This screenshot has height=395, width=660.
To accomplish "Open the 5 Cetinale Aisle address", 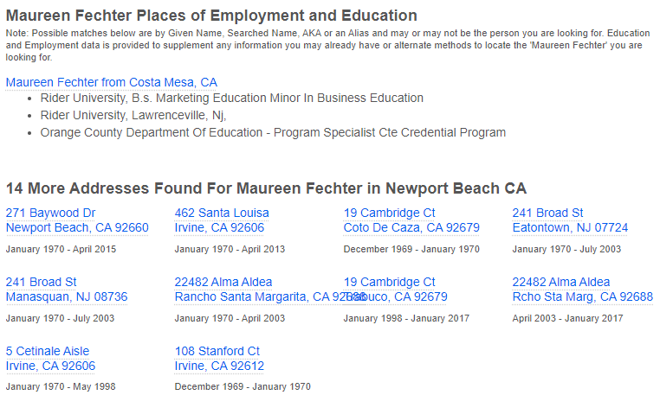I will tap(48, 351).
